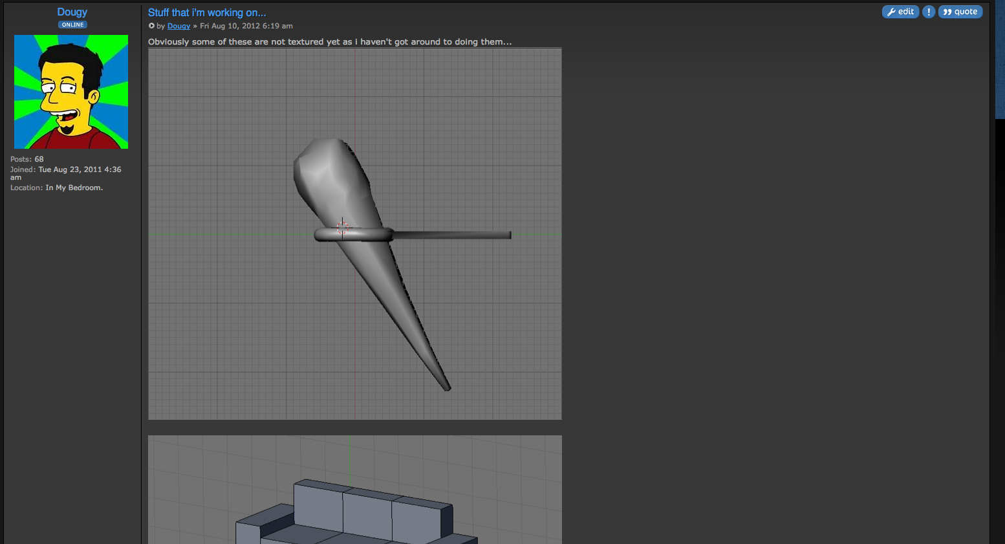Open the Dougy username above the avatar
1005x544 pixels.
(x=72, y=12)
